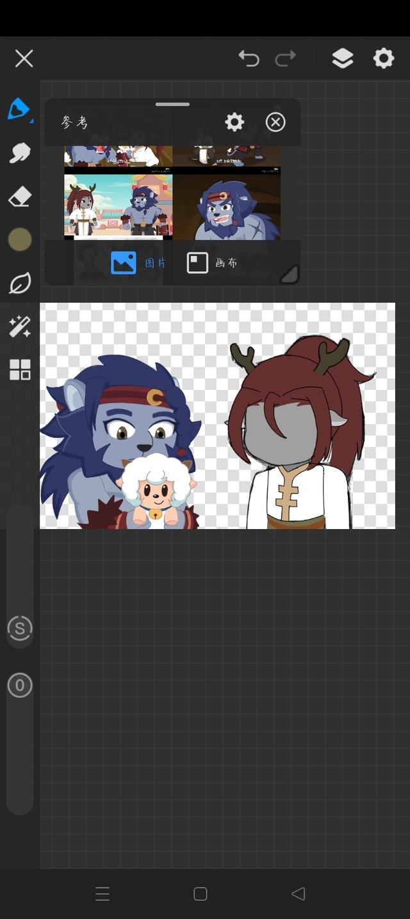This screenshot has width=410, height=919.
Task: Open Android recent apps menu
Action: point(102,894)
